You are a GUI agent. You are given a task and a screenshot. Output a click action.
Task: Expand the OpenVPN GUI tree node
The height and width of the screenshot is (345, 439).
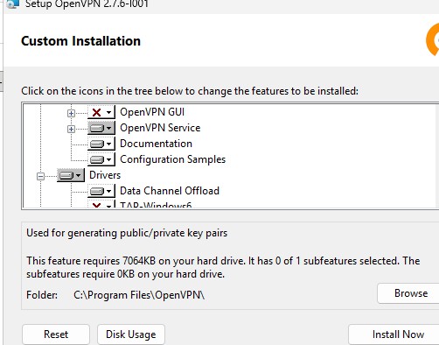click(71, 113)
